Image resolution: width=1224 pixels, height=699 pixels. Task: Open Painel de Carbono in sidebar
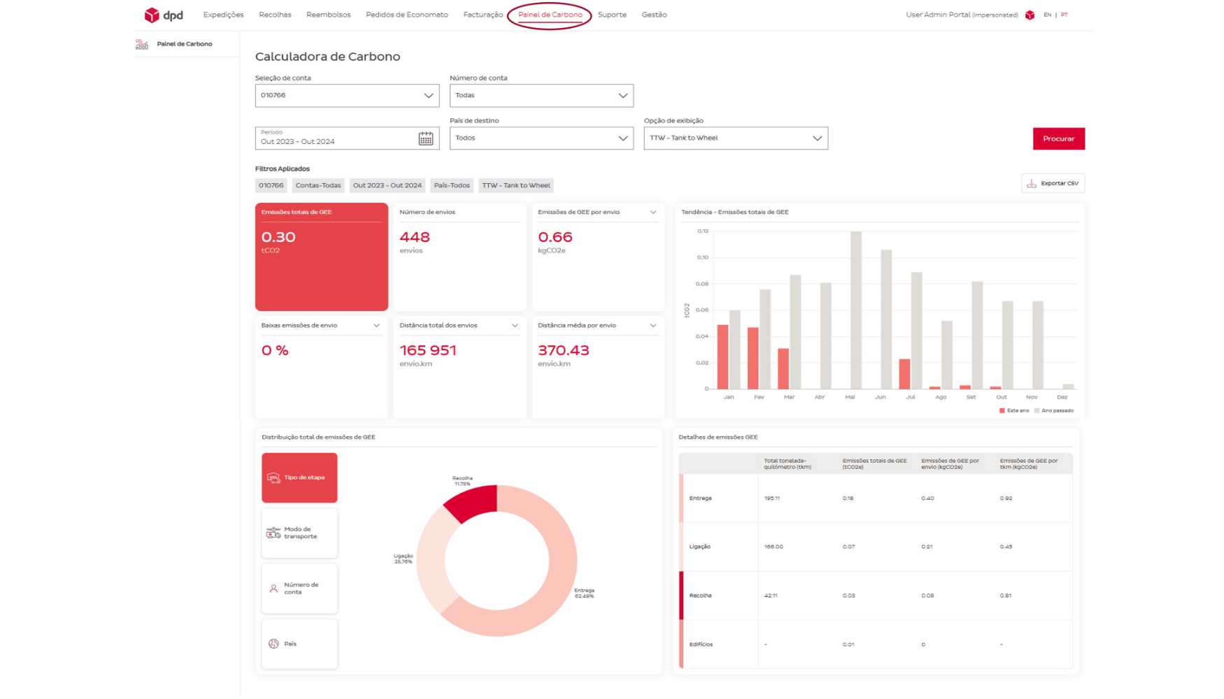[185, 44]
